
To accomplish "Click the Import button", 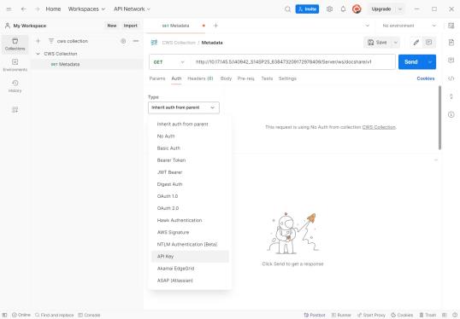I will [131, 26].
